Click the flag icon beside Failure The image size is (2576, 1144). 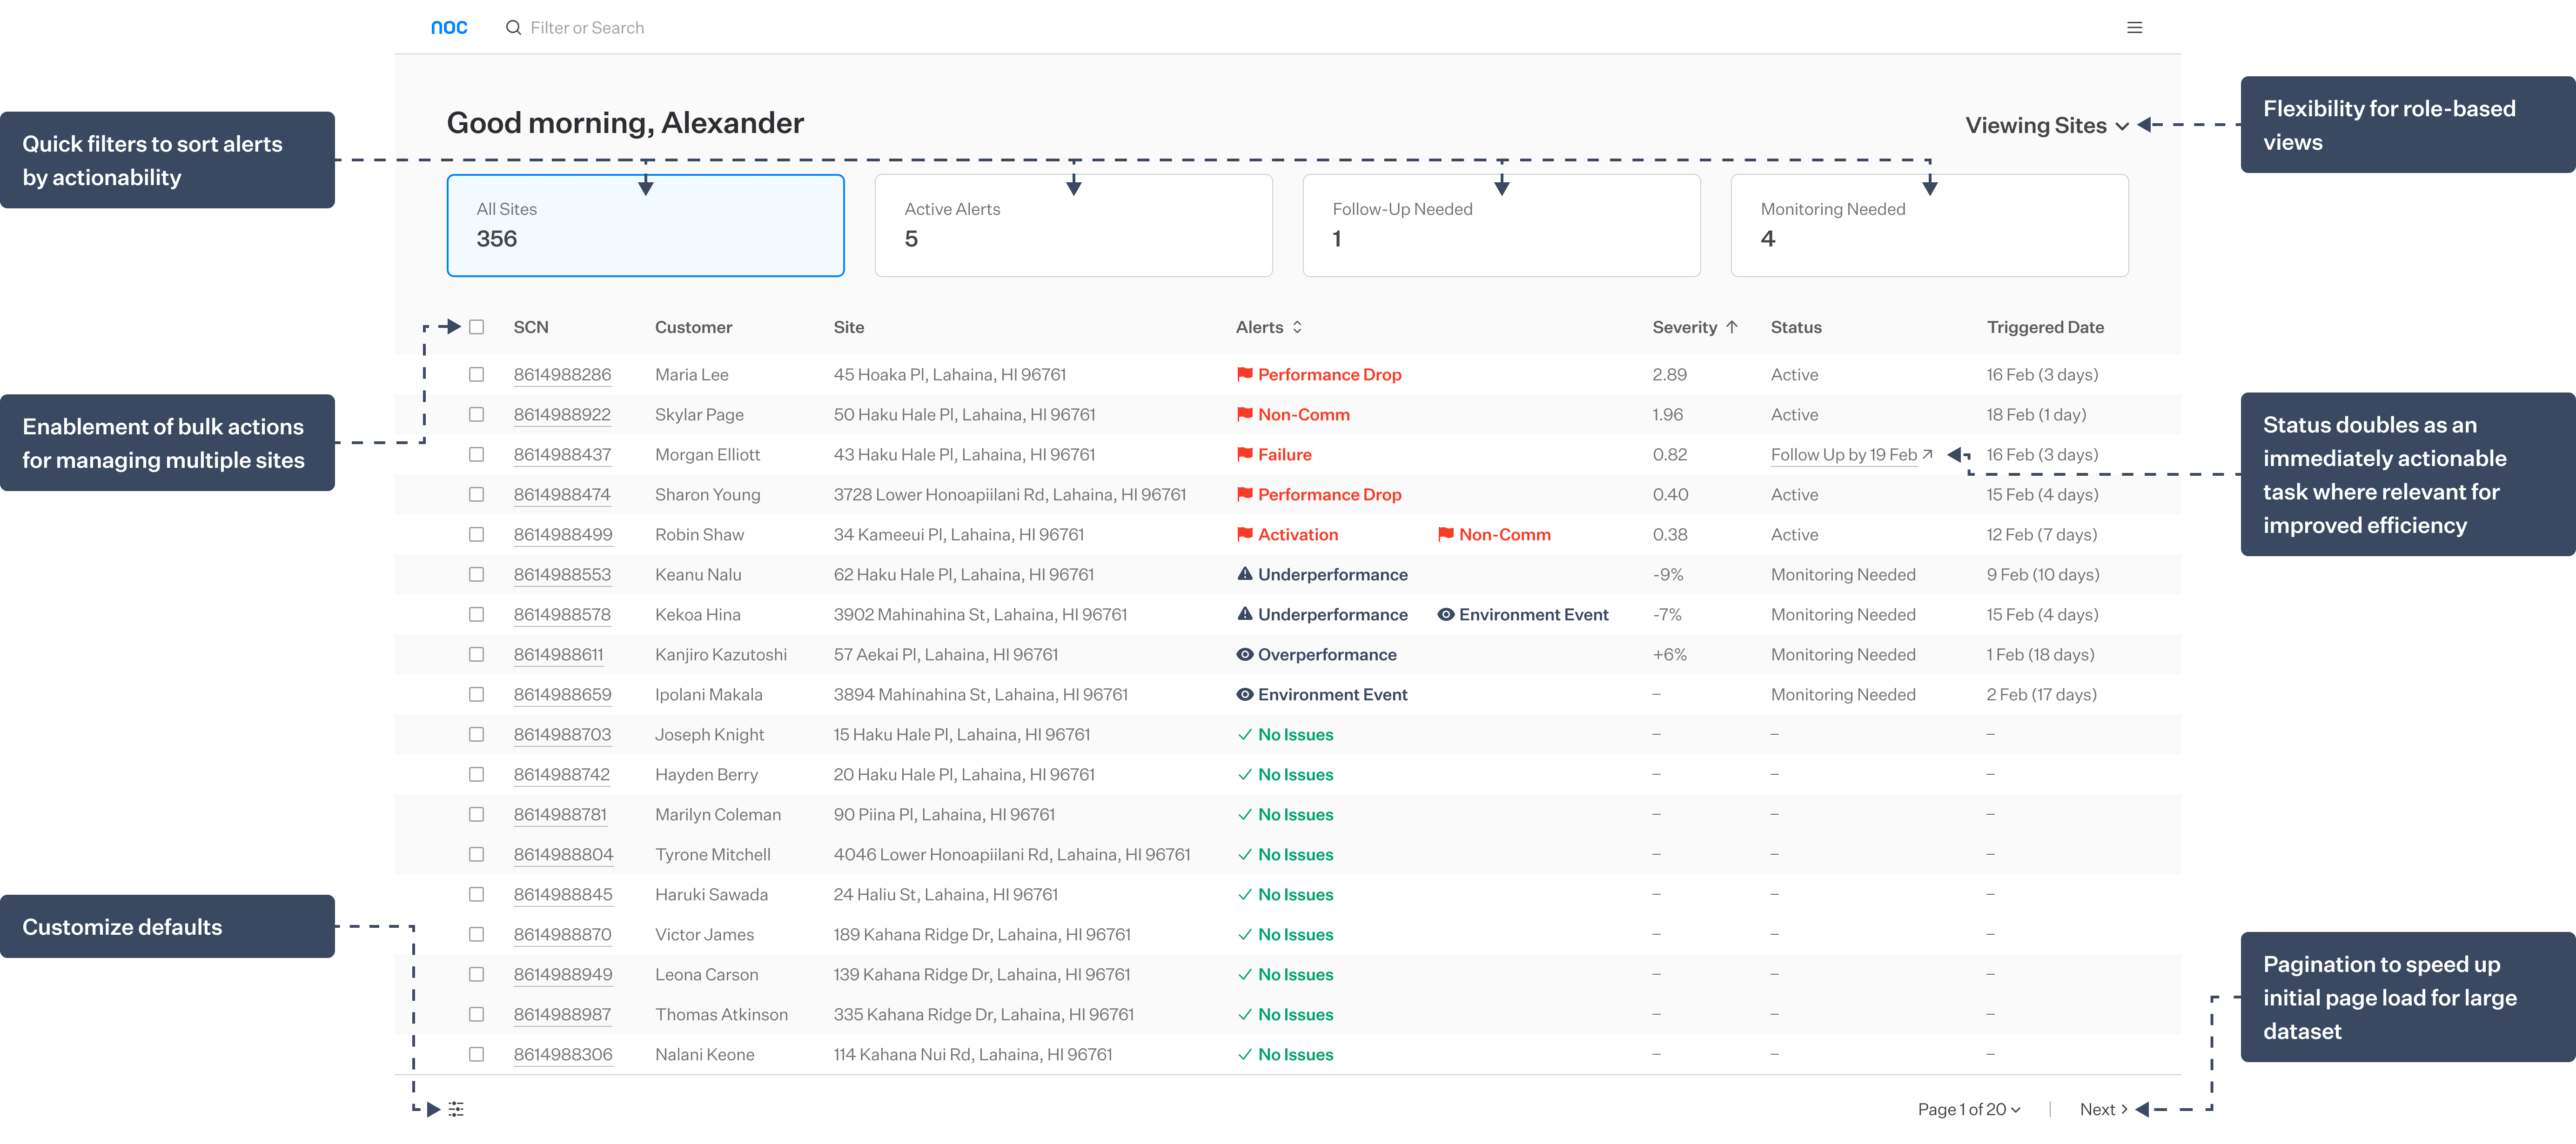(x=1245, y=455)
